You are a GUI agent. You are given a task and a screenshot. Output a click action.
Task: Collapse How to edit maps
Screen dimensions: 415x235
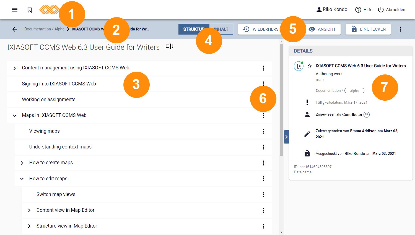(22, 179)
